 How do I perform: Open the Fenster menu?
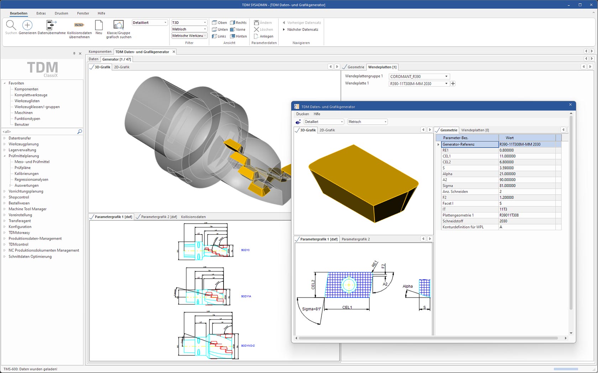83,13
